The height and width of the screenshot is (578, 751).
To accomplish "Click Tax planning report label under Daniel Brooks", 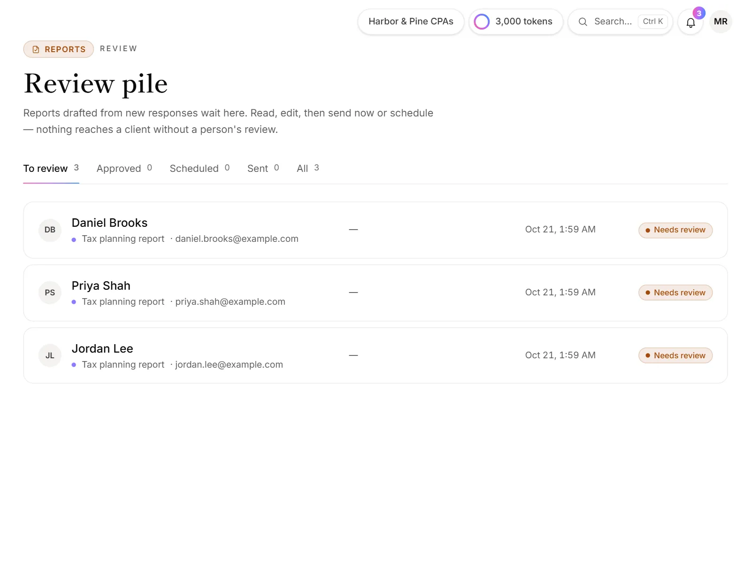I will tap(123, 239).
